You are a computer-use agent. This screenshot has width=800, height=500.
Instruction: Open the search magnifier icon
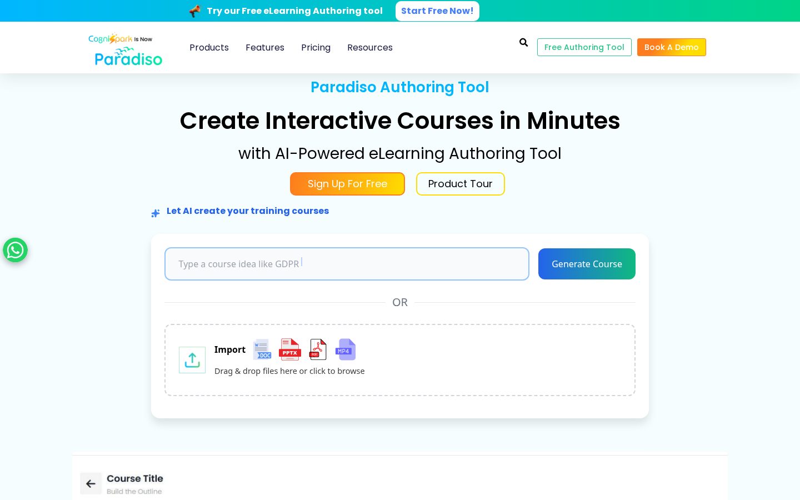pos(523,42)
